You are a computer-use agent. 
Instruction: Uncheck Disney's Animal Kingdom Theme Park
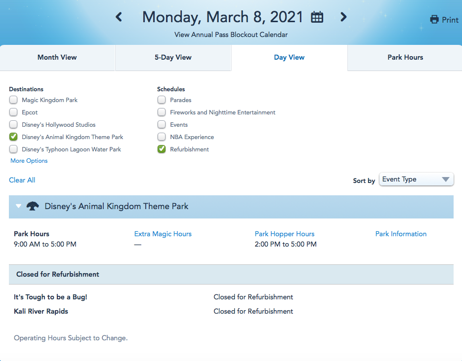13,137
